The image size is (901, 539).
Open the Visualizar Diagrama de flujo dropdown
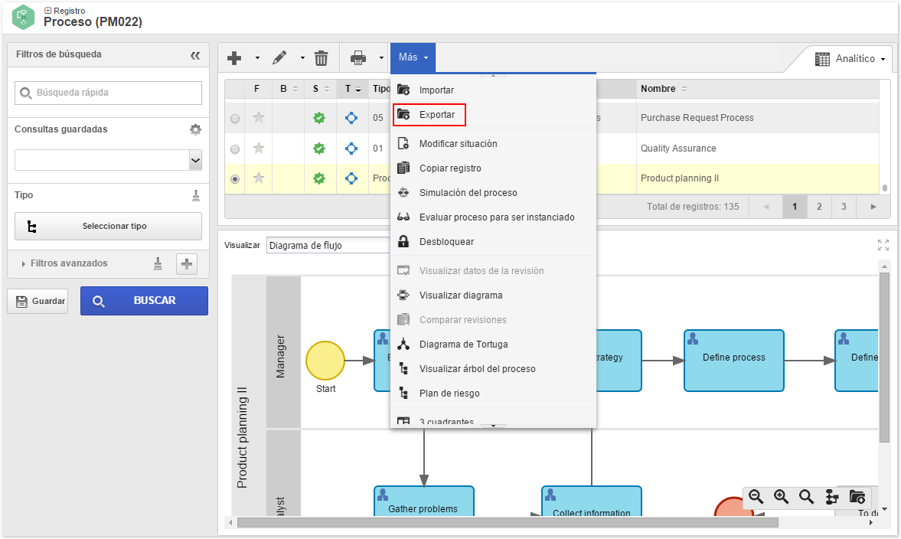click(328, 245)
